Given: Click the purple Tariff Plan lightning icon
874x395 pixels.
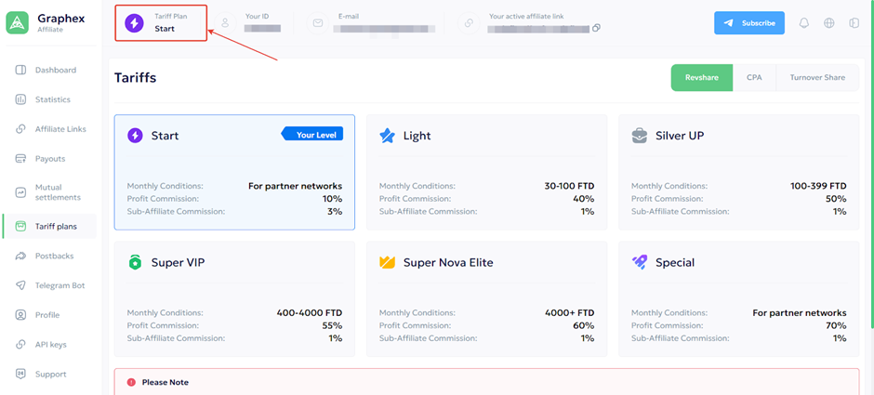Looking at the screenshot, I should click(134, 22).
